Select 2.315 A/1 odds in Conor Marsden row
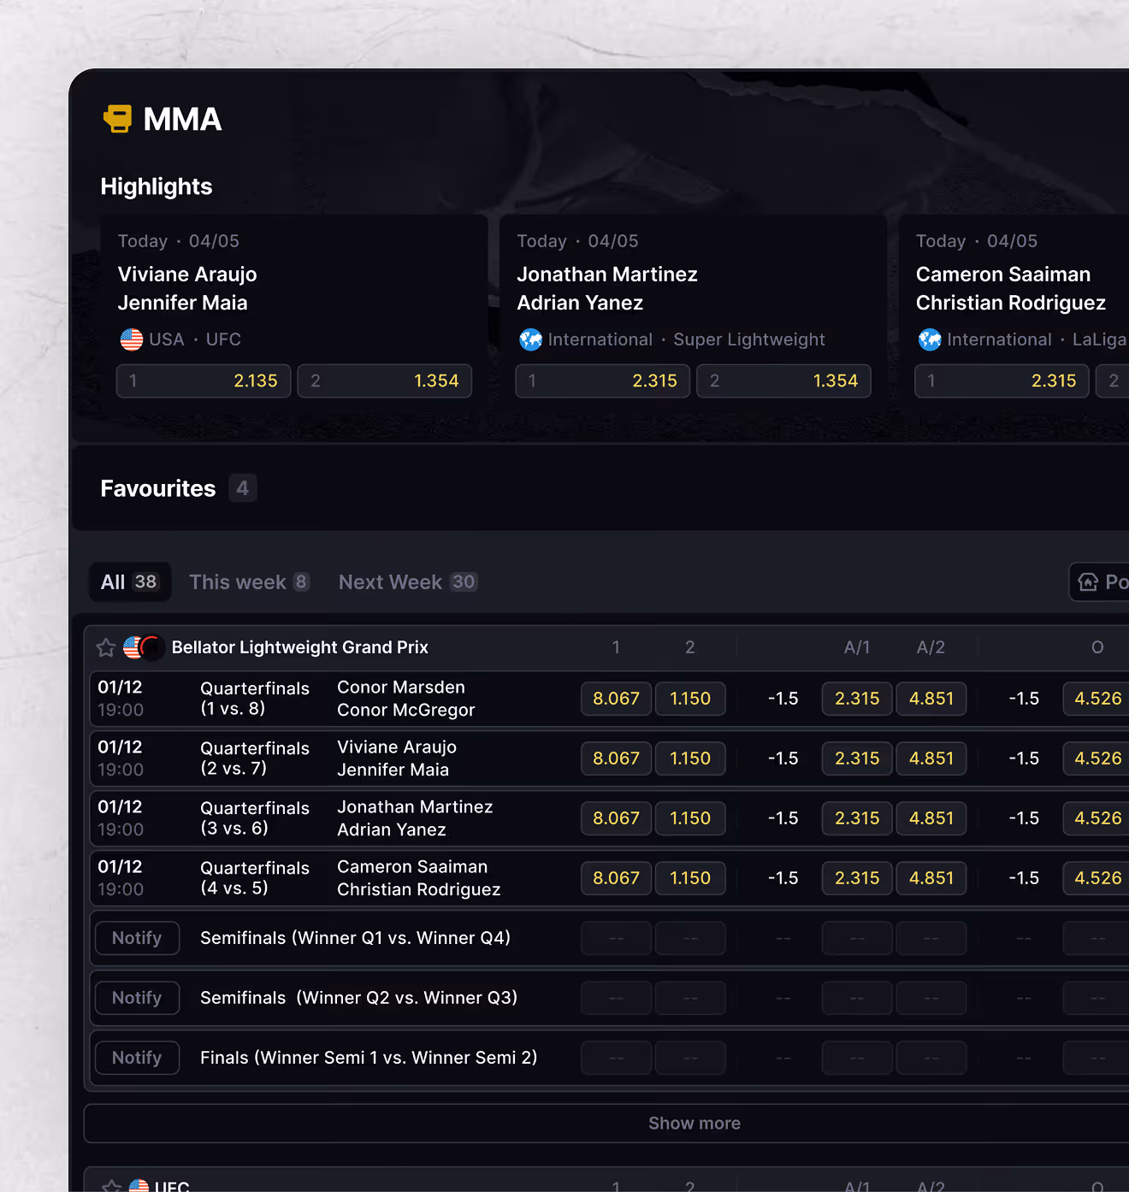Screen dimensions: 1129x1192 click(857, 699)
